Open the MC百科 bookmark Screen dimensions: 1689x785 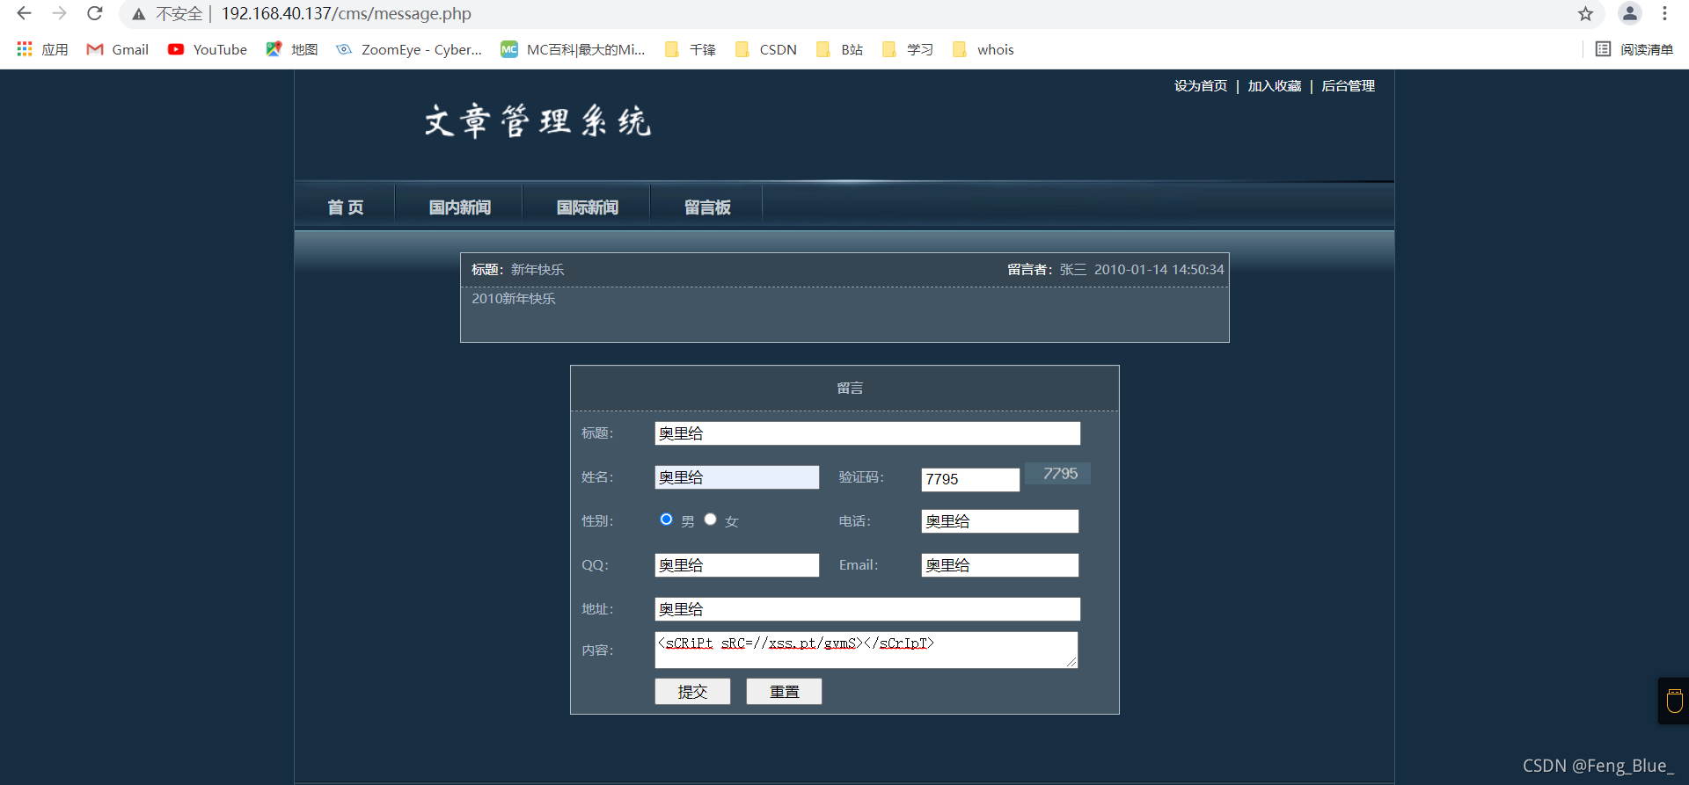point(573,49)
